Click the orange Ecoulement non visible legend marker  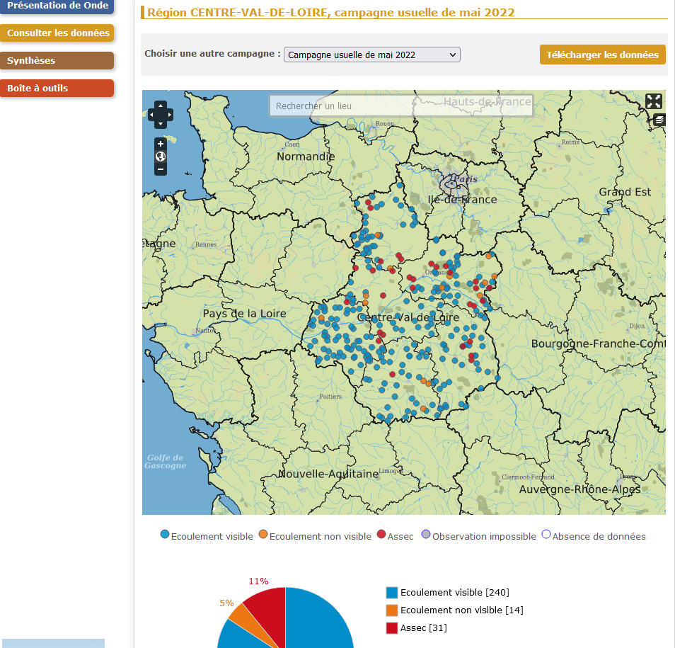[x=263, y=535]
